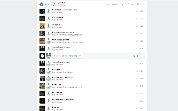Image resolution: width=178 pixels, height=111 pixels.
Task: Click the small square icon beside duration 4:39
Action: coord(137,19)
